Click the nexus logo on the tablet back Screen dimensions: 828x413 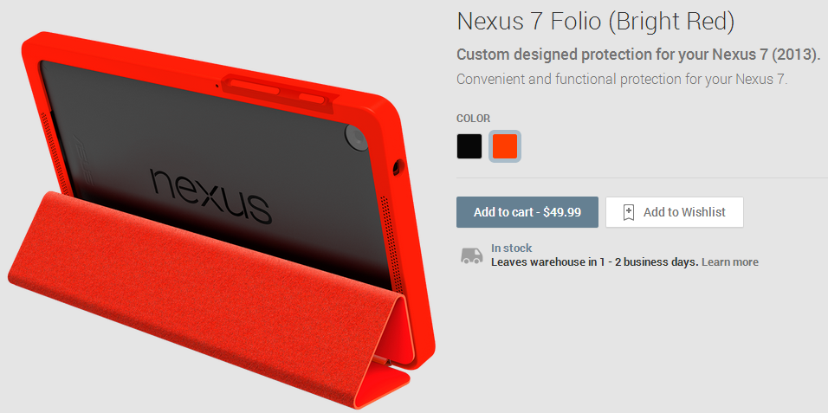tap(211, 196)
